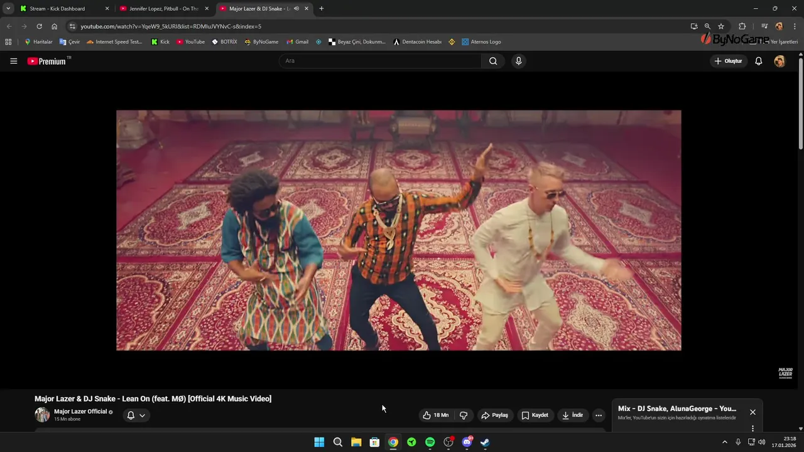This screenshot has height=452, width=804.
Task: Open the YouTube account avatar menu
Action: (780, 61)
